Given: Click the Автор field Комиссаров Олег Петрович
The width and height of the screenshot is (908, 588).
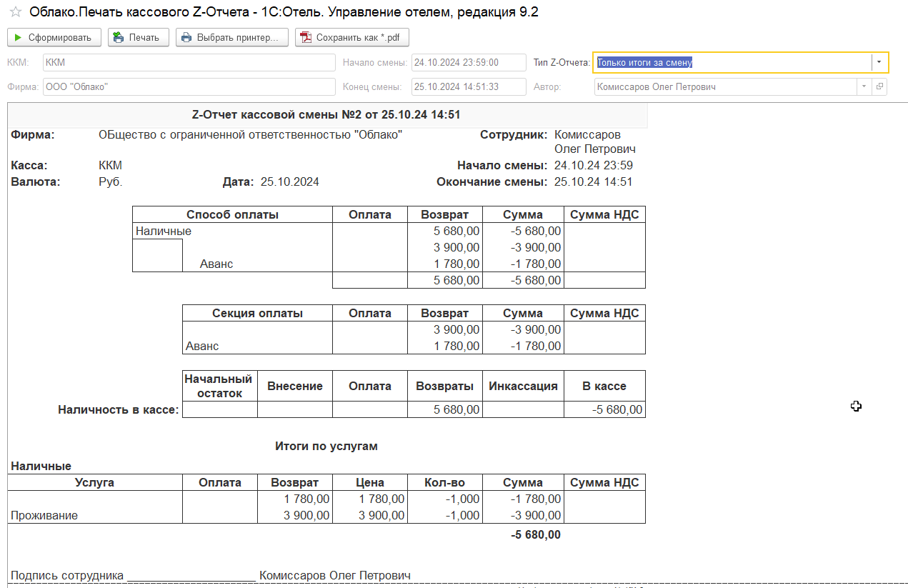Looking at the screenshot, I should (726, 86).
